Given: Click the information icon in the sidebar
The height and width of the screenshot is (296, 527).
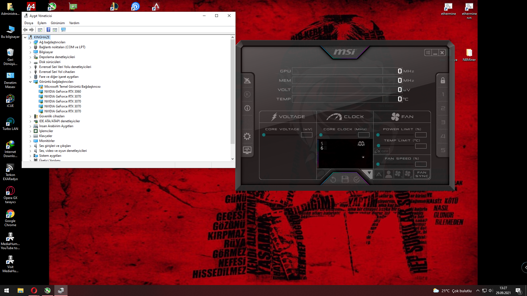Looking at the screenshot, I should (x=247, y=108).
